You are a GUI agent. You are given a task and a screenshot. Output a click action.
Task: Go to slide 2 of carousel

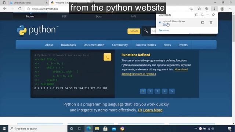pos(150,91)
